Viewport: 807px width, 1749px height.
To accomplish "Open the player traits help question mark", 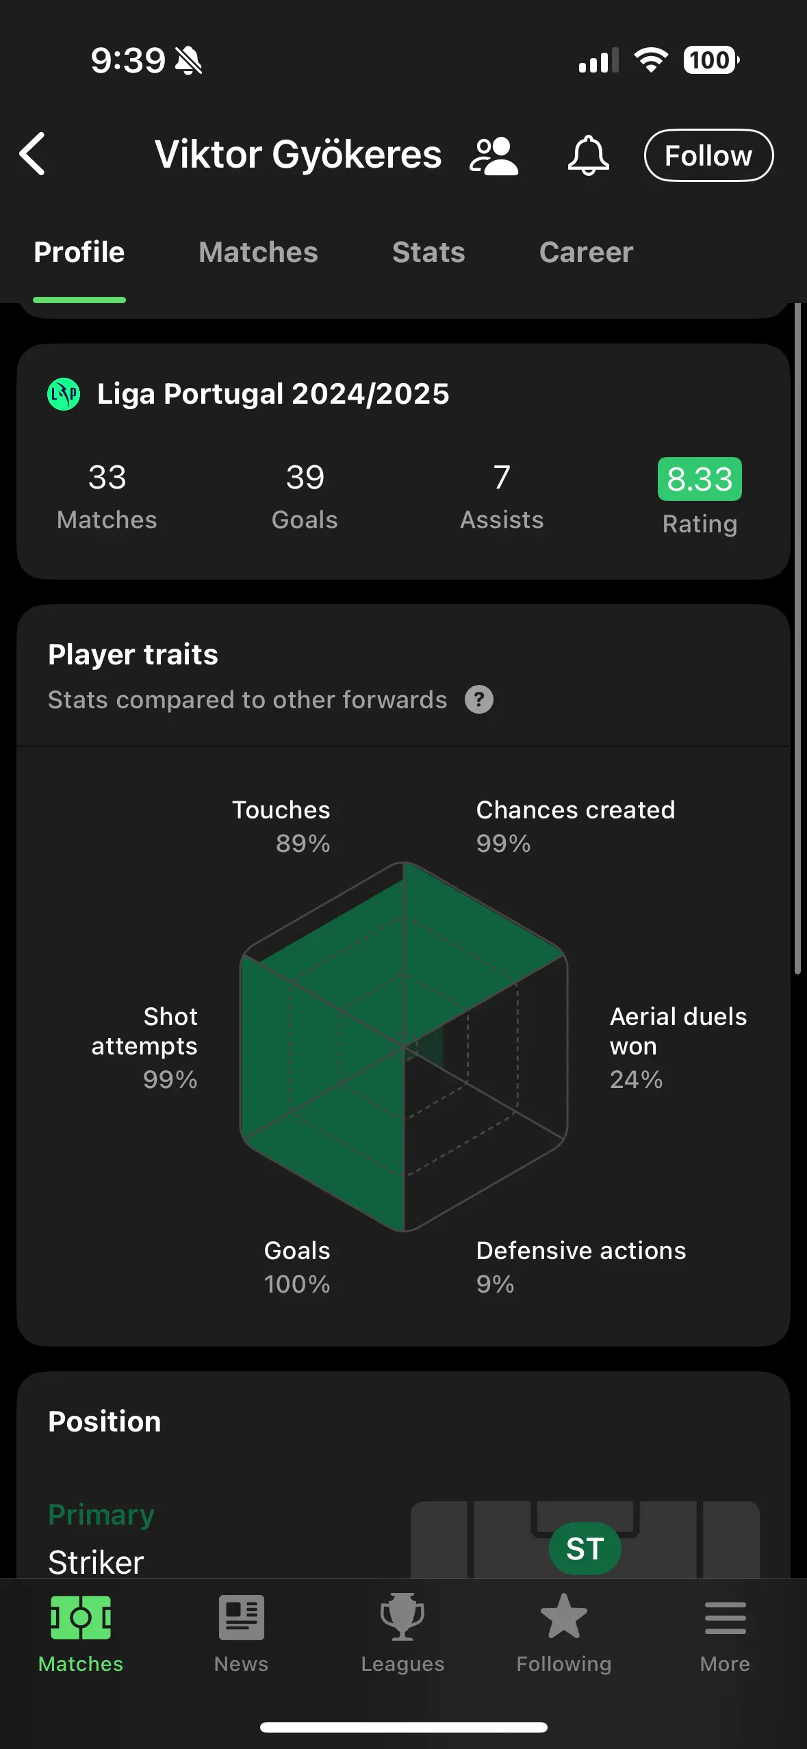I will pos(479,699).
